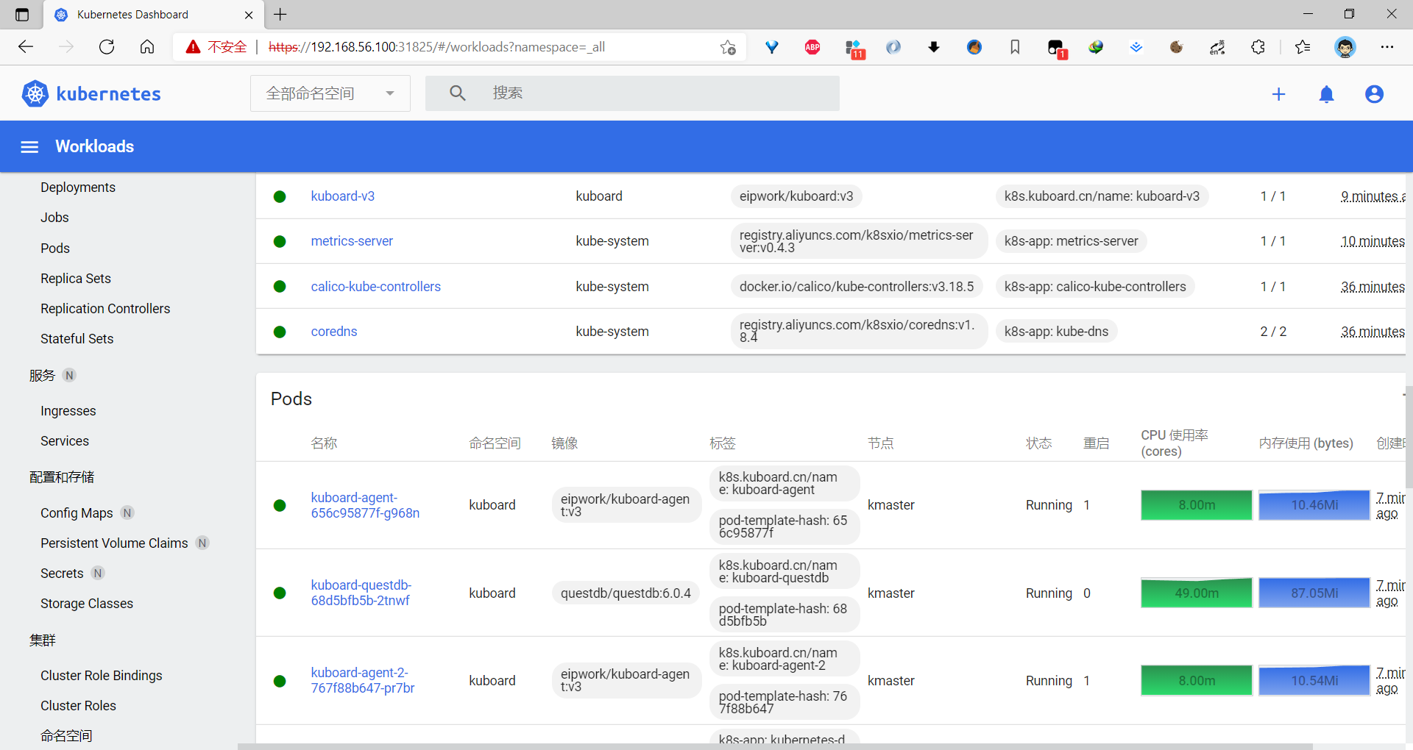The image size is (1413, 750).
Task: Add page to favorites star icon
Action: pyautogui.click(x=728, y=47)
